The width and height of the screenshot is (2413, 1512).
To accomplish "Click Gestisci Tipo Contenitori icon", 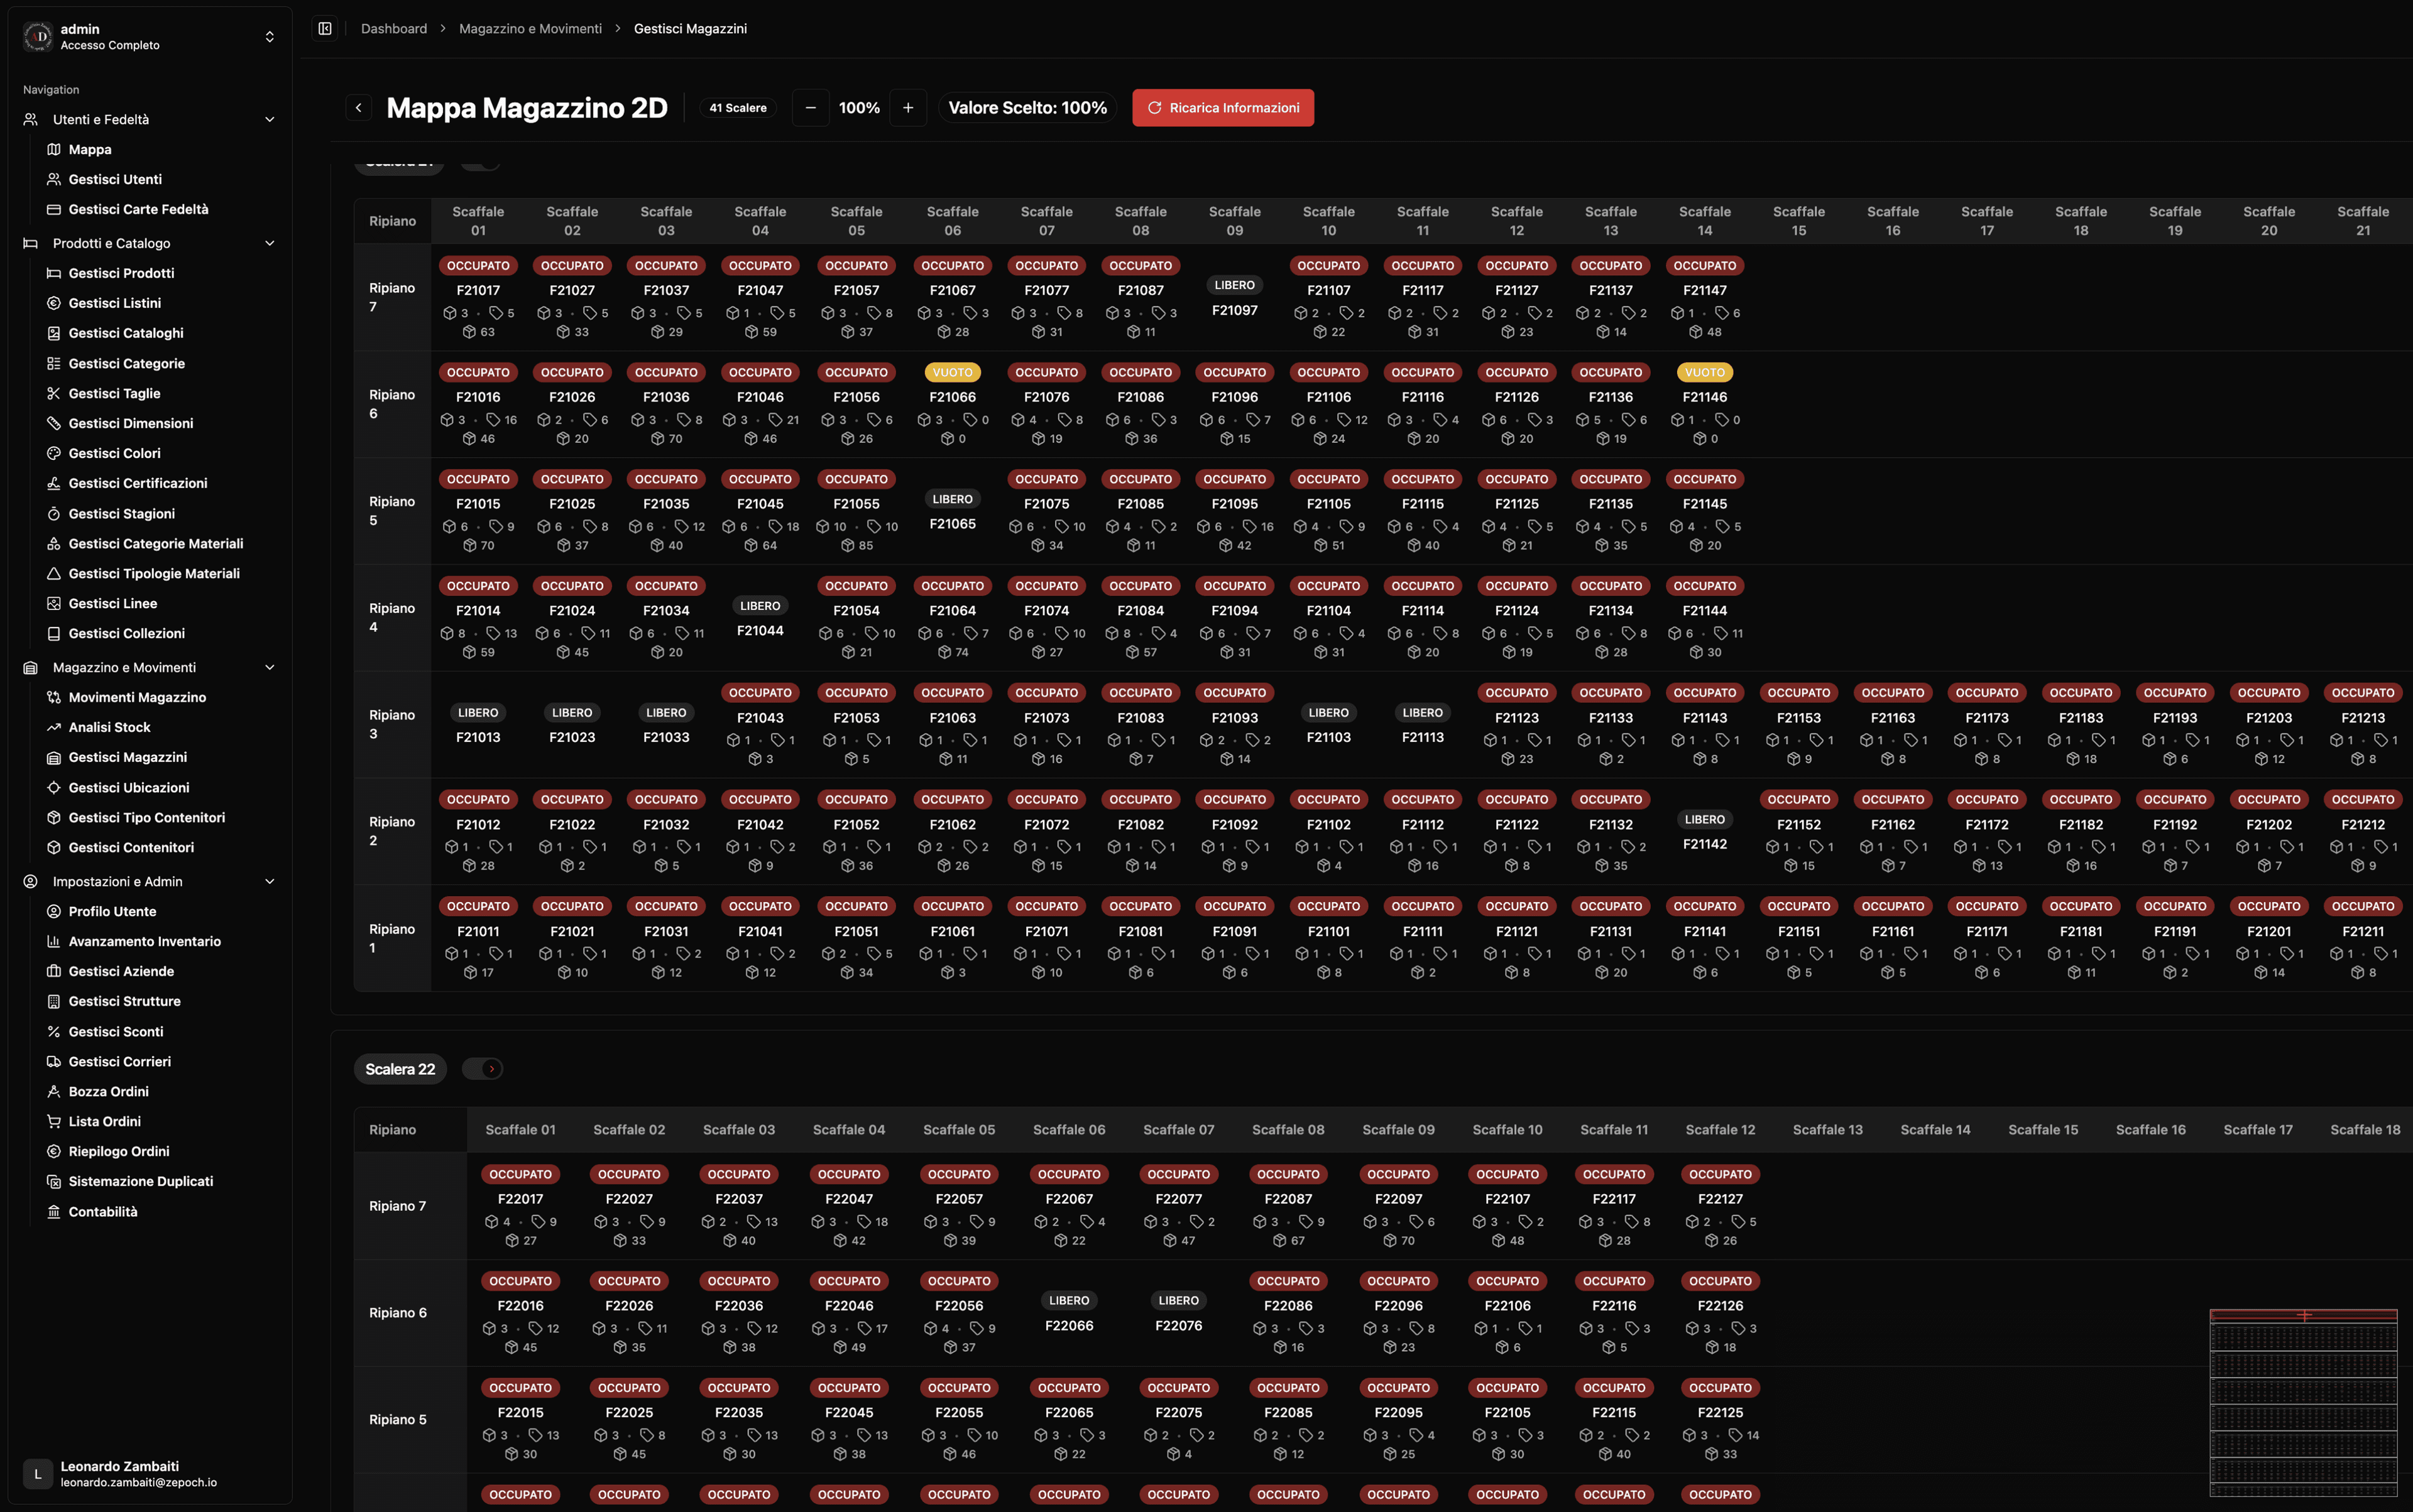I will tap(54, 817).
